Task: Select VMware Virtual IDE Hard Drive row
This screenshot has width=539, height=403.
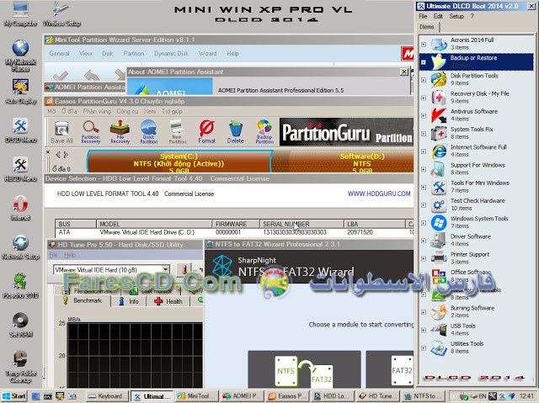Action: 234,232
